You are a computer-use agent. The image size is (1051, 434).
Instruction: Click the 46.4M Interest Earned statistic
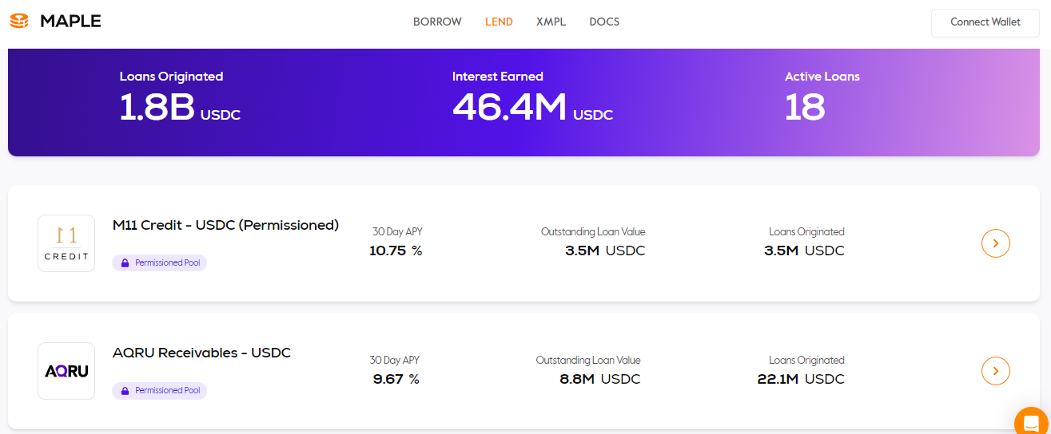(x=509, y=107)
